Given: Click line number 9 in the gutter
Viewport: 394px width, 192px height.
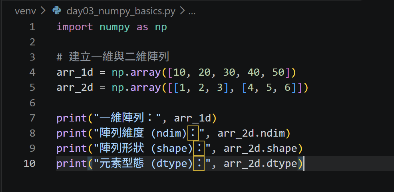Looking at the screenshot, I should [x=32, y=148].
